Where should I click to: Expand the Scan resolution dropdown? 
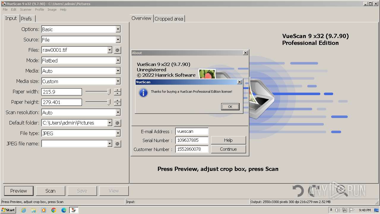click(x=118, y=113)
